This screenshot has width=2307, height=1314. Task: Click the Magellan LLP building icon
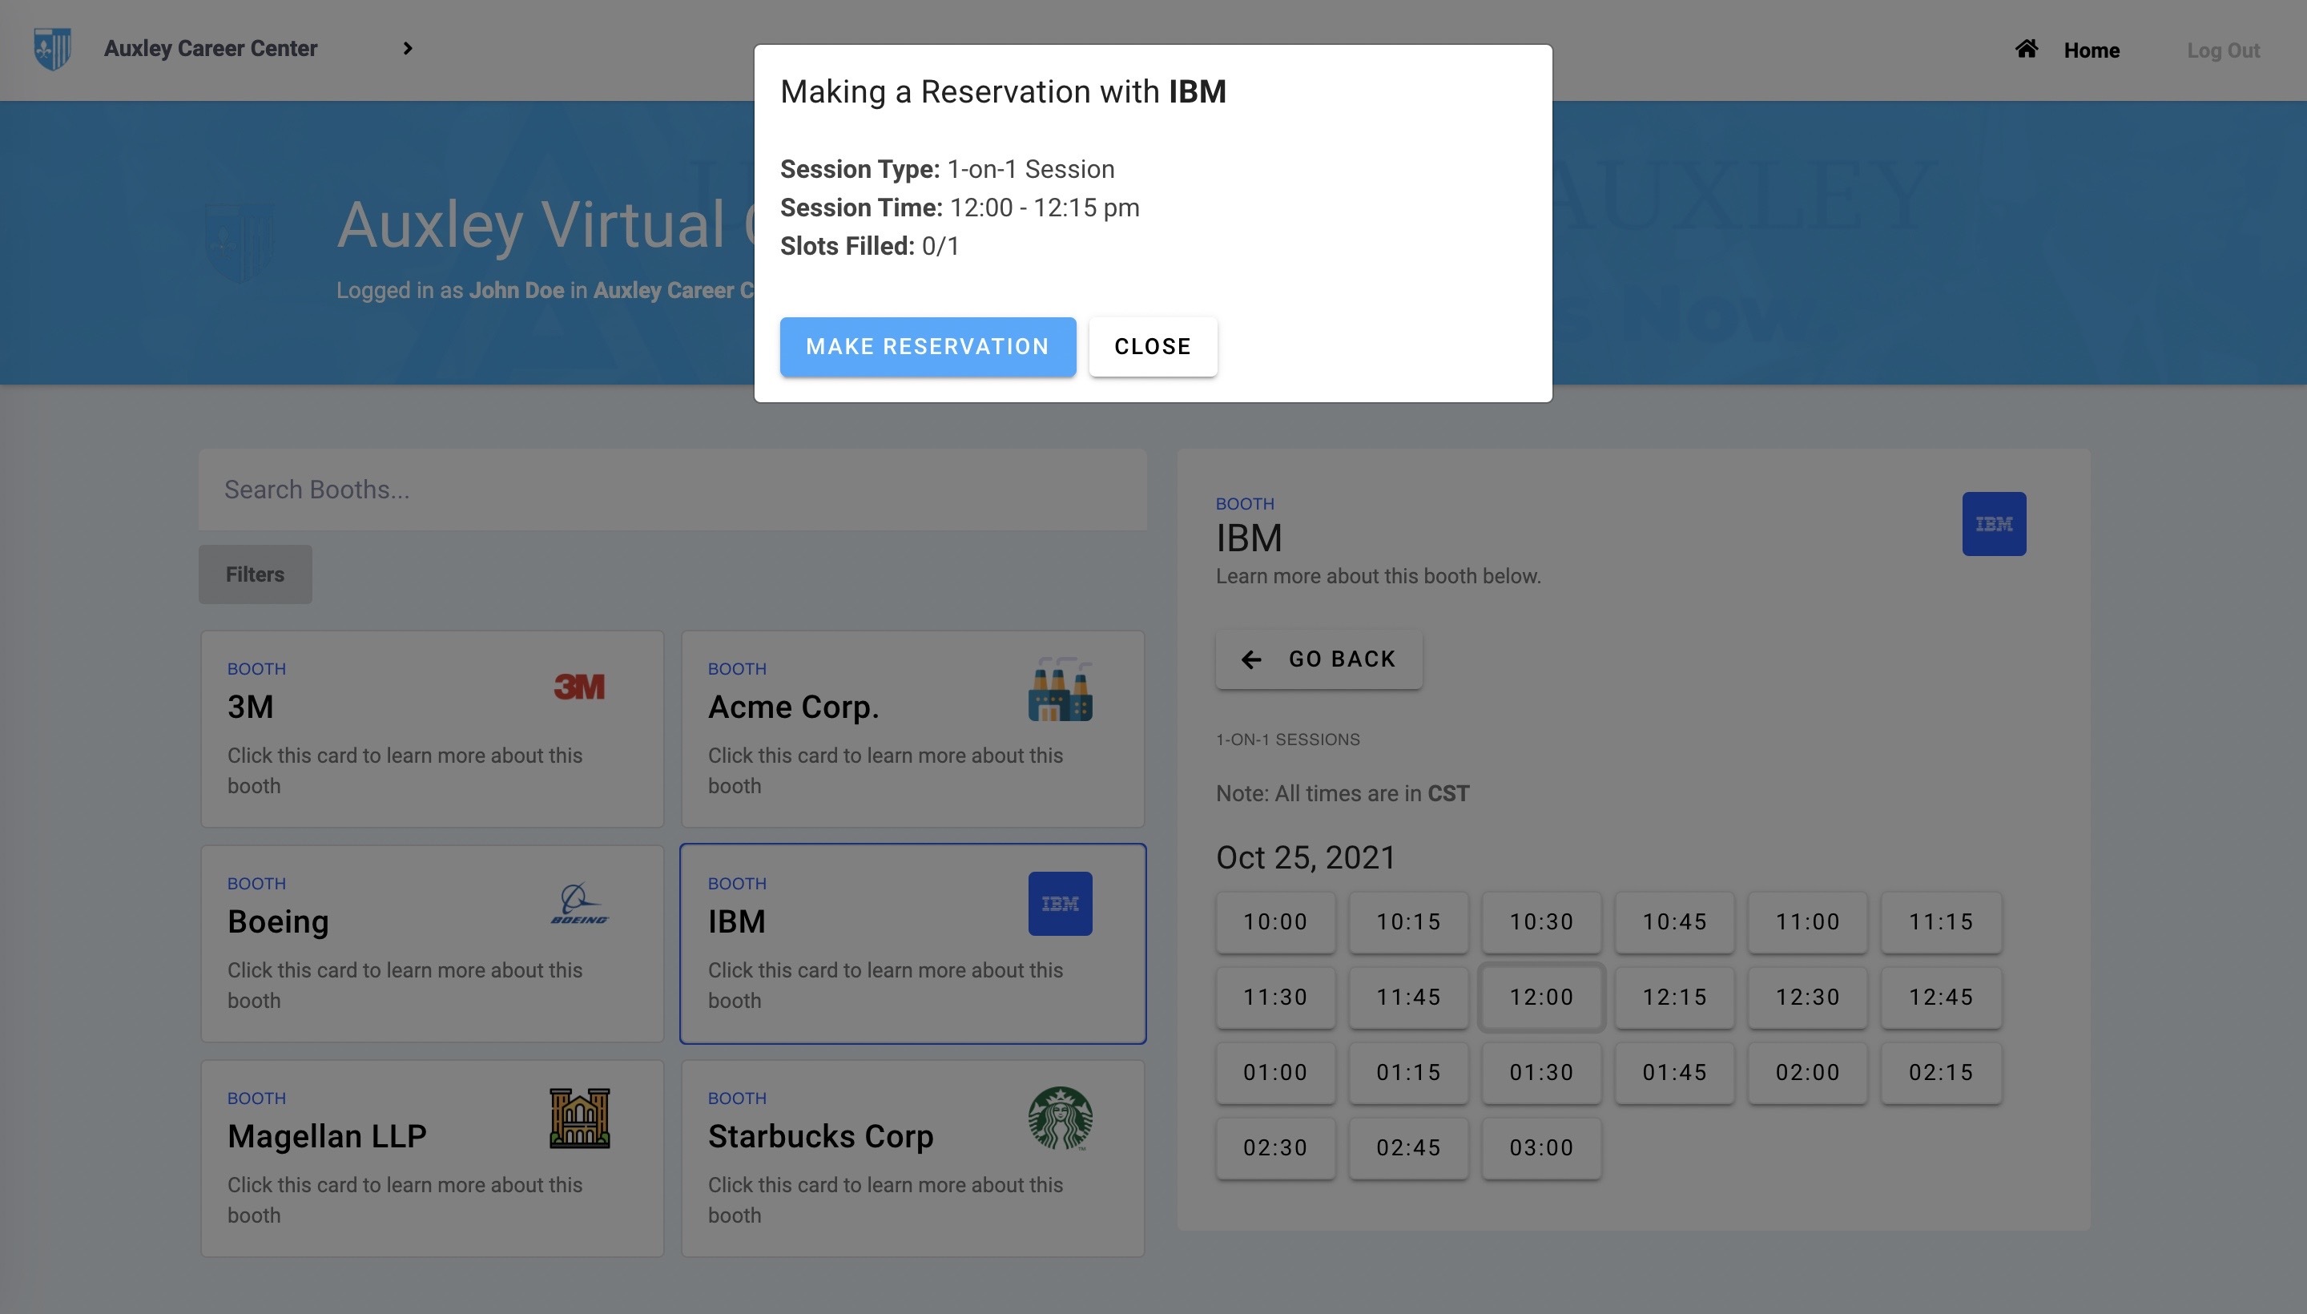(x=579, y=1119)
